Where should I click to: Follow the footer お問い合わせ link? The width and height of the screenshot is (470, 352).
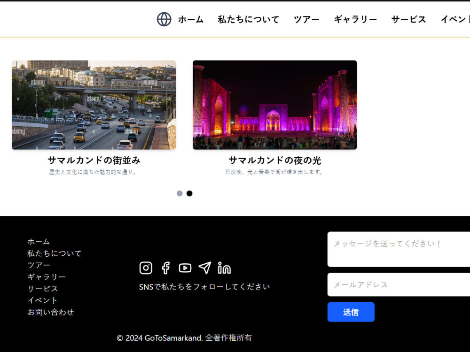coord(50,312)
